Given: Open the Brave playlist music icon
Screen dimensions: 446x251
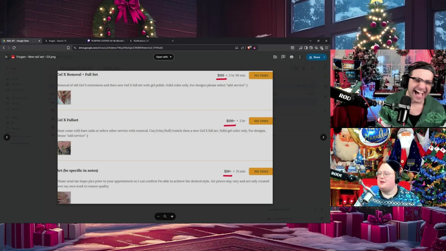Looking at the screenshot, I should coord(301,48).
